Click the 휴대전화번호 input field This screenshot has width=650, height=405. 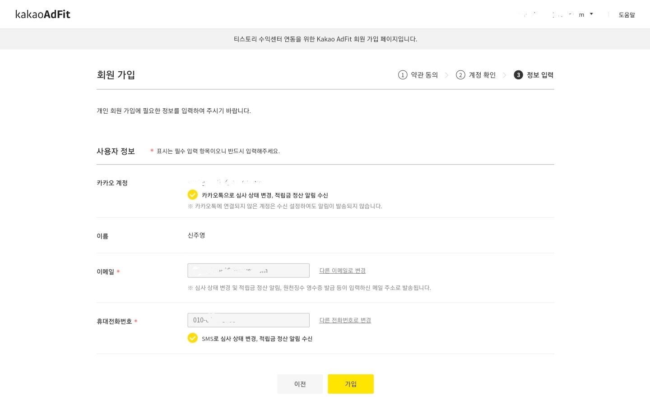pyautogui.click(x=249, y=320)
